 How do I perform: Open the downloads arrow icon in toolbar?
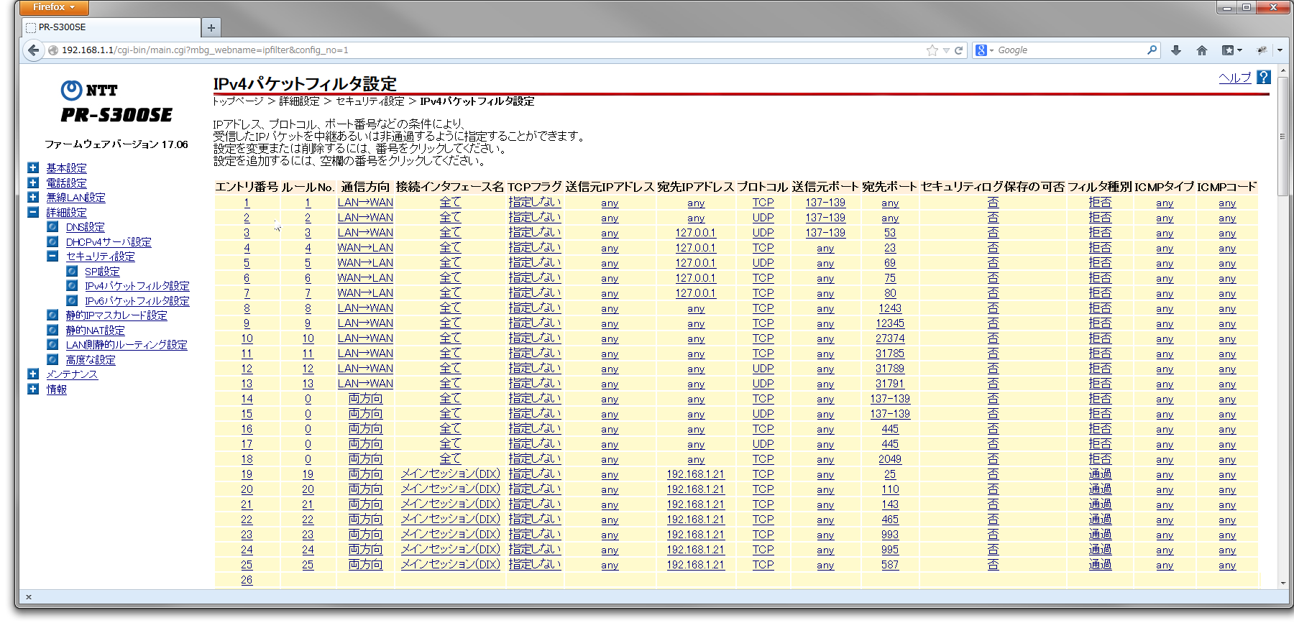pos(1176,50)
